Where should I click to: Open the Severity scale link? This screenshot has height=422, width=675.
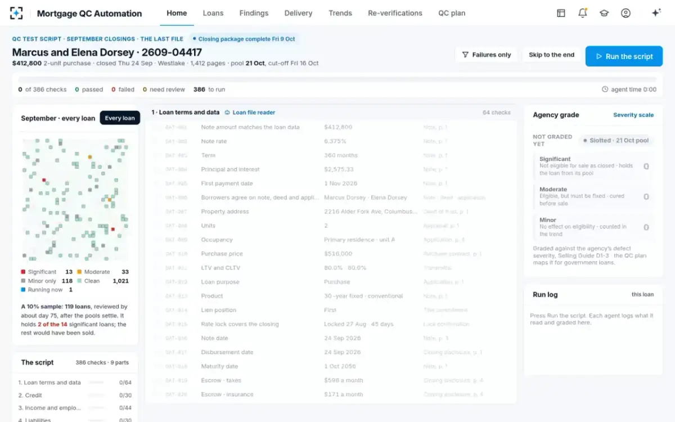tap(633, 115)
